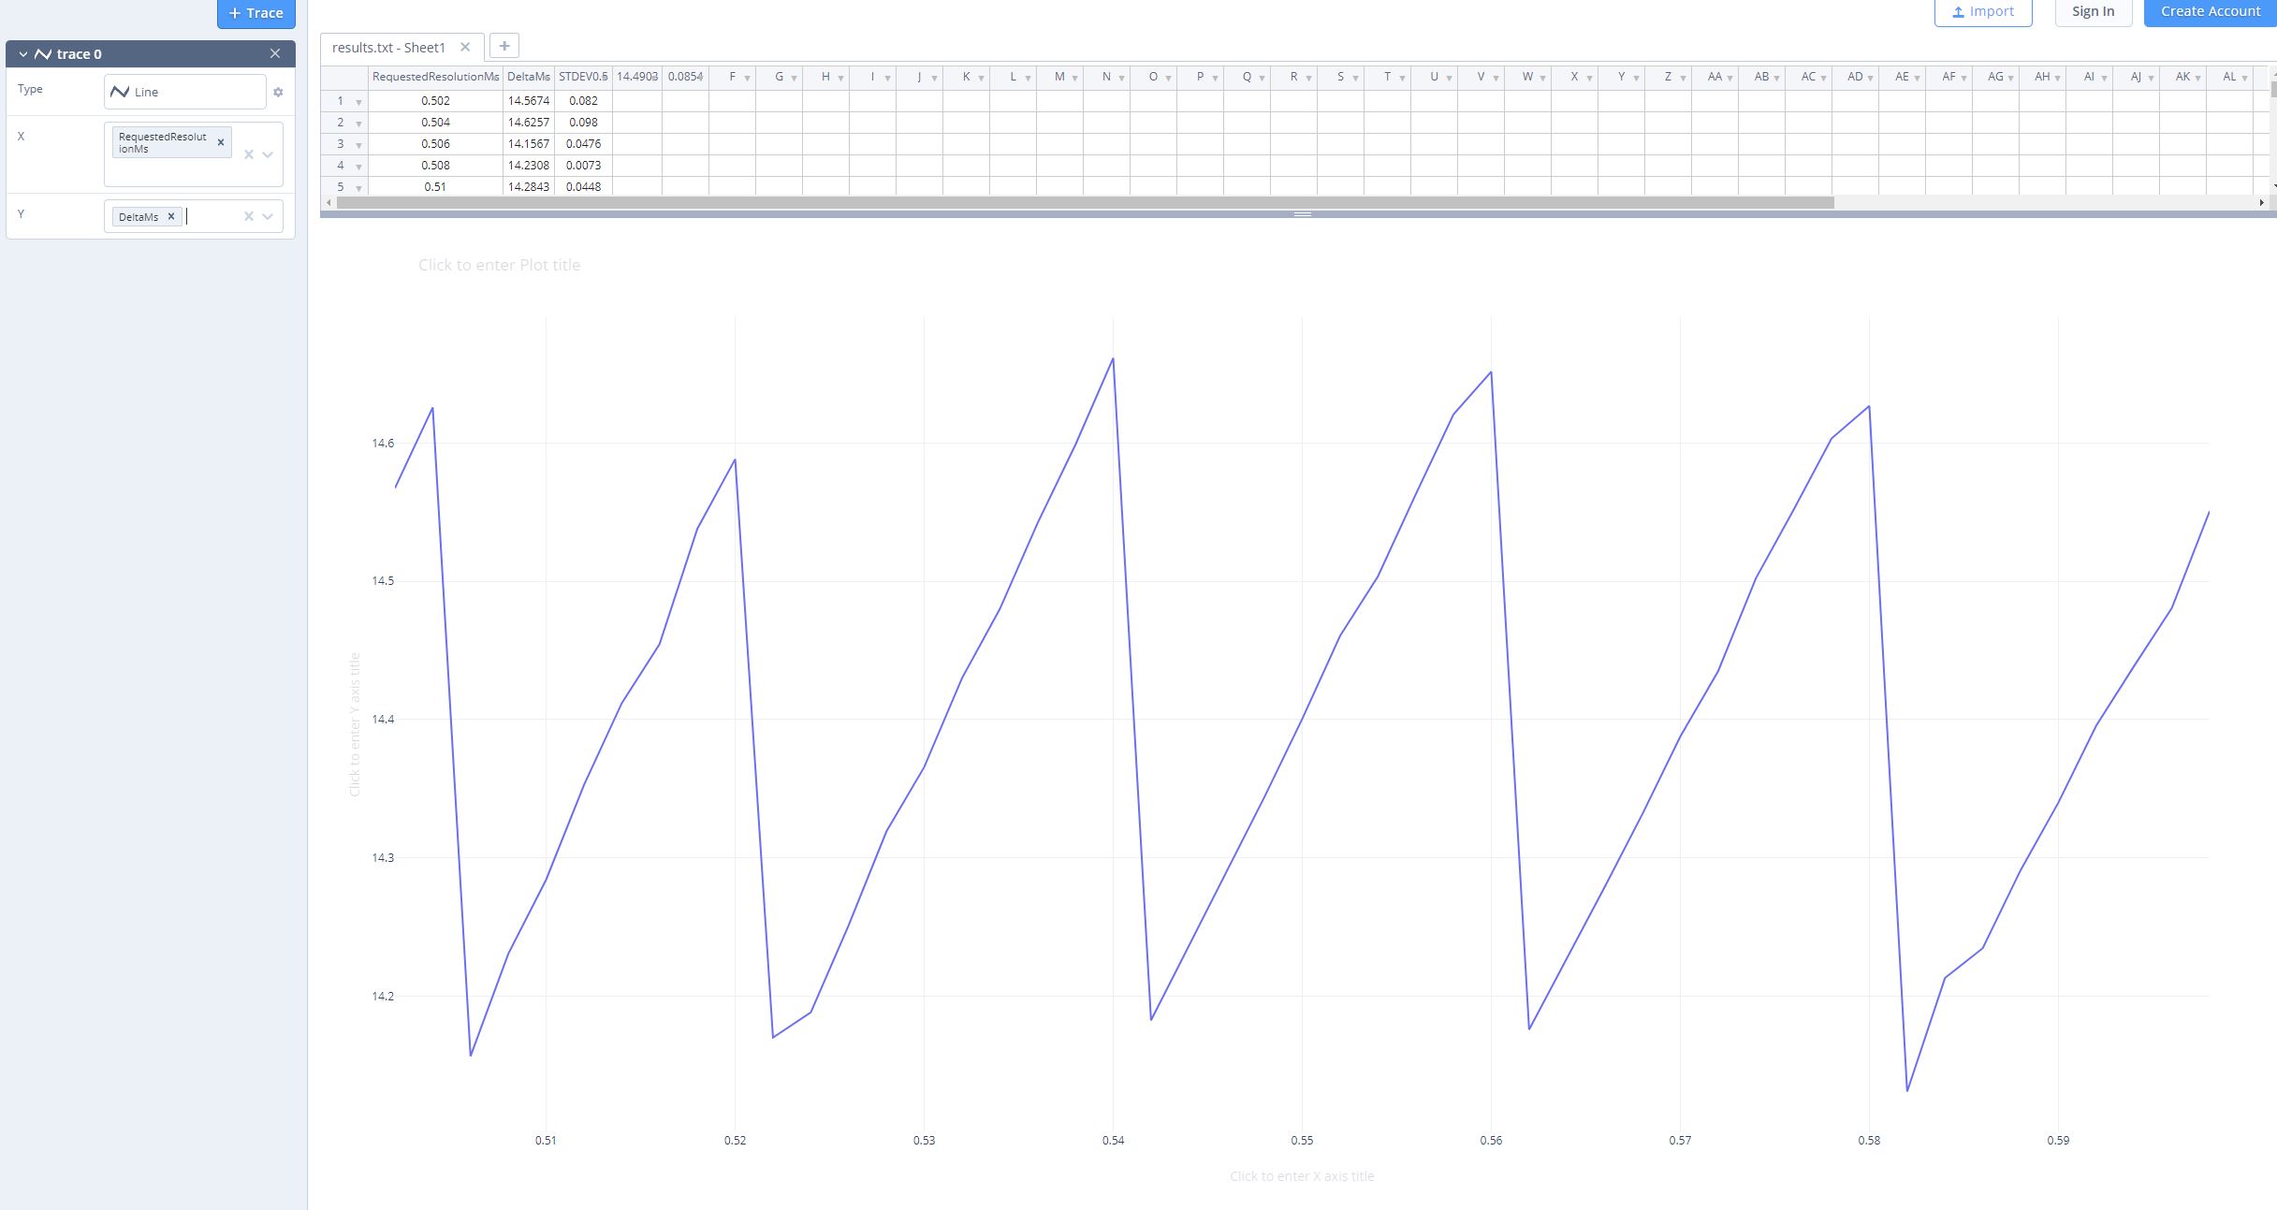Delete trace 0 with its X icon
This screenshot has height=1210, width=2277.
(x=275, y=54)
